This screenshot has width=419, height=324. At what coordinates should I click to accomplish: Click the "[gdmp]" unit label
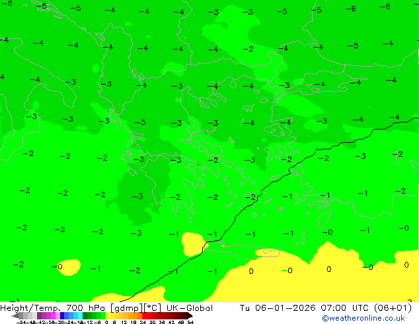[x=126, y=308]
